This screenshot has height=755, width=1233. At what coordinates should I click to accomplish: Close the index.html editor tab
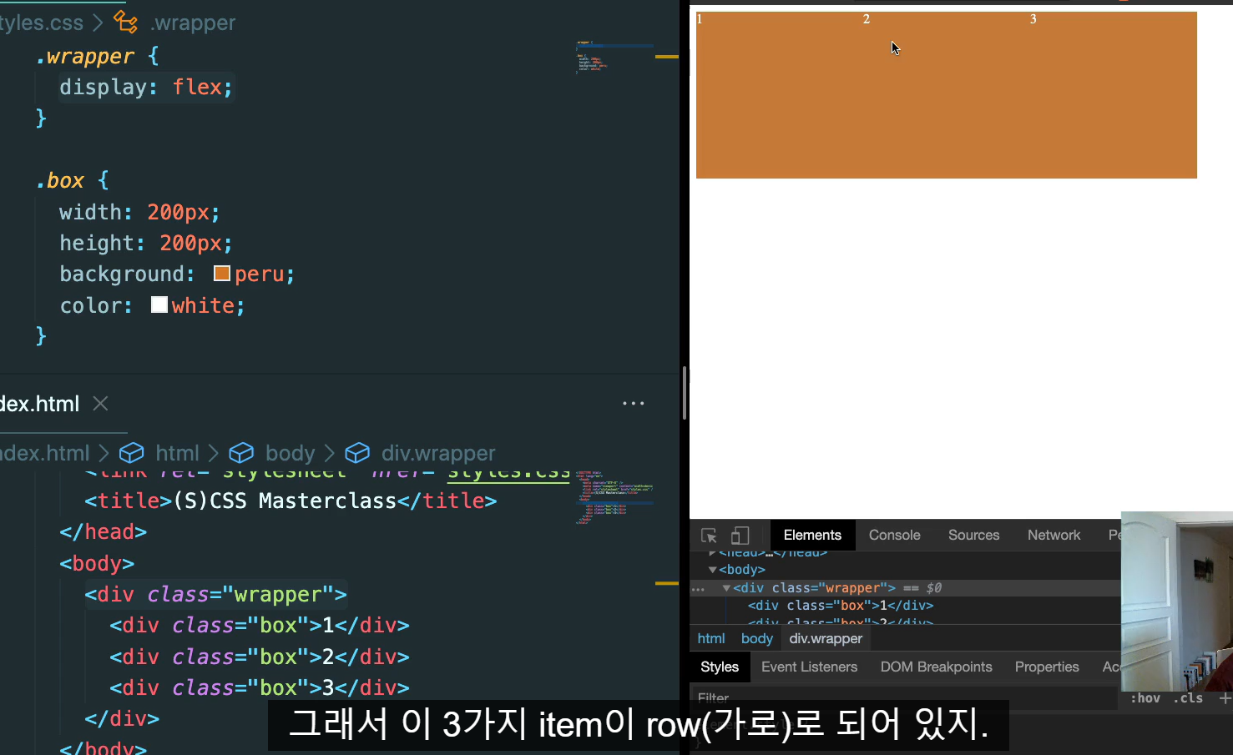pyautogui.click(x=100, y=404)
